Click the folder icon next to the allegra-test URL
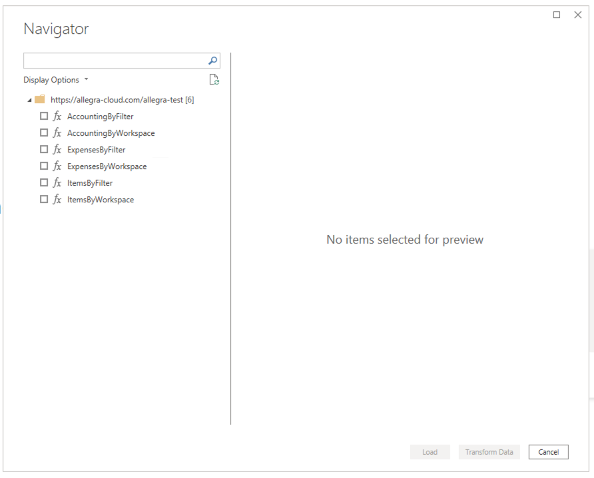The image size is (594, 478). pyautogui.click(x=40, y=99)
